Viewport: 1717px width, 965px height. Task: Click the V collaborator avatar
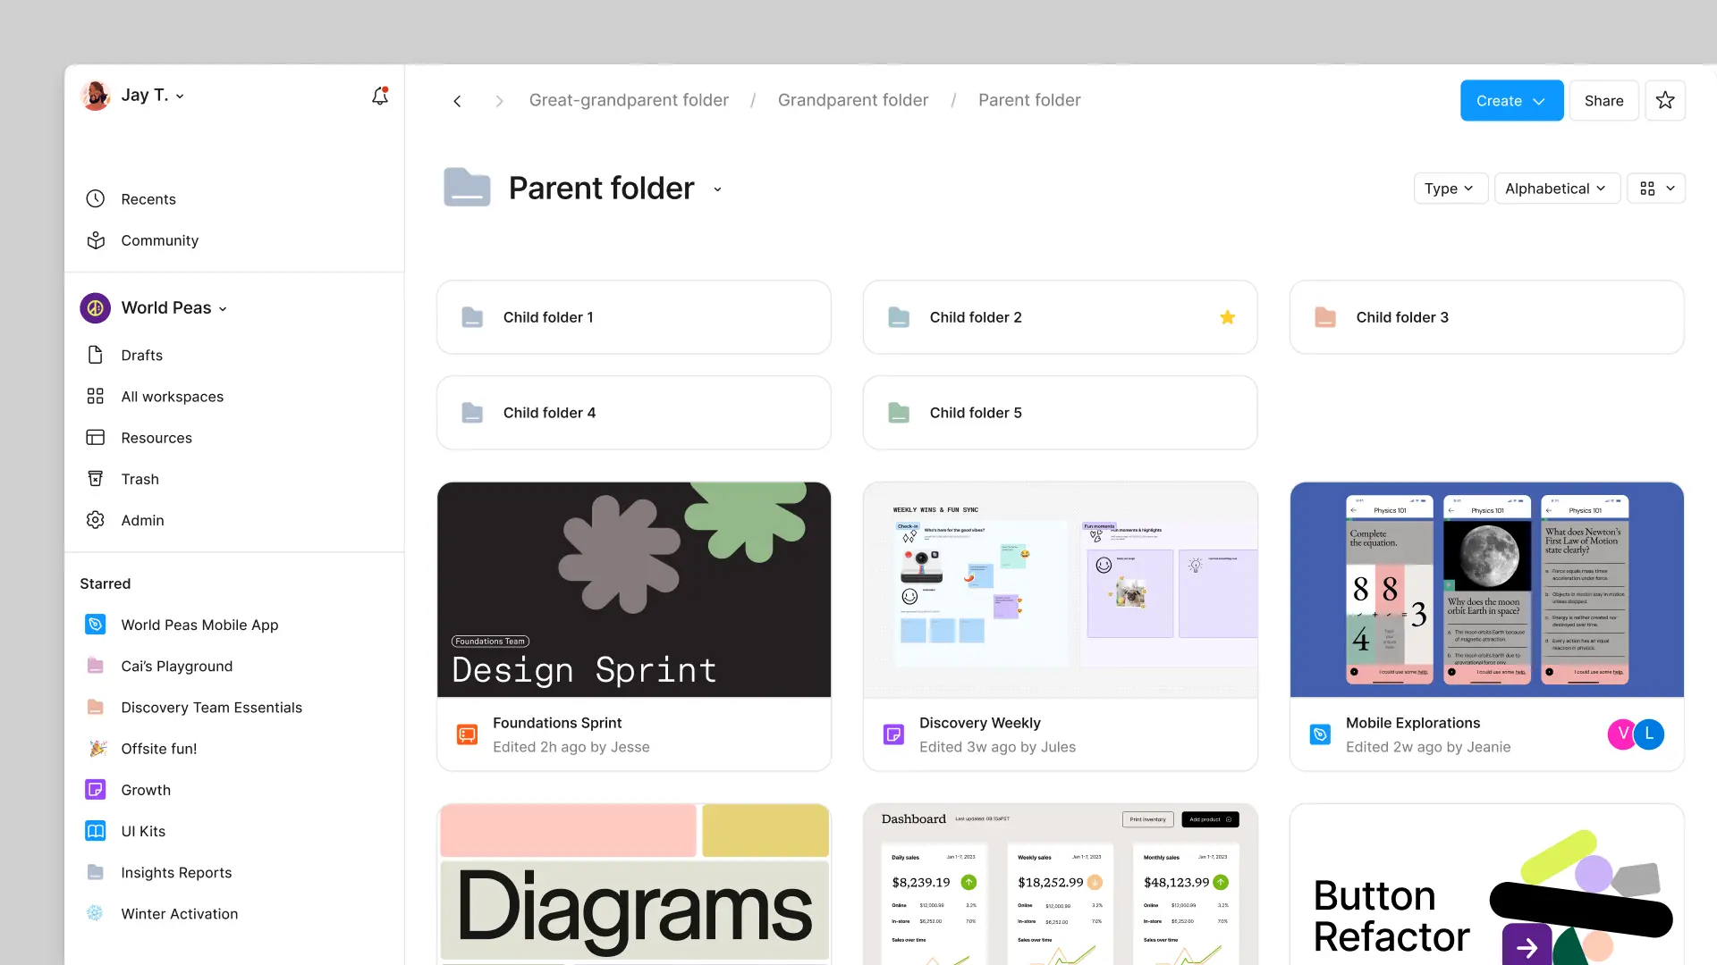pos(1621,734)
